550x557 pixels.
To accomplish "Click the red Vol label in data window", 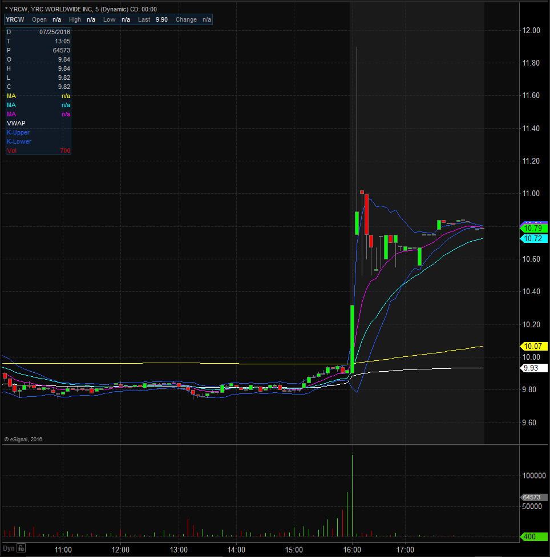I will [x=11, y=151].
